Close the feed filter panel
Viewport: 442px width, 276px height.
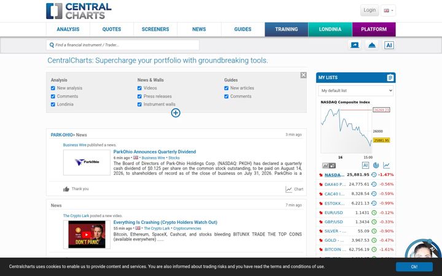(x=303, y=75)
